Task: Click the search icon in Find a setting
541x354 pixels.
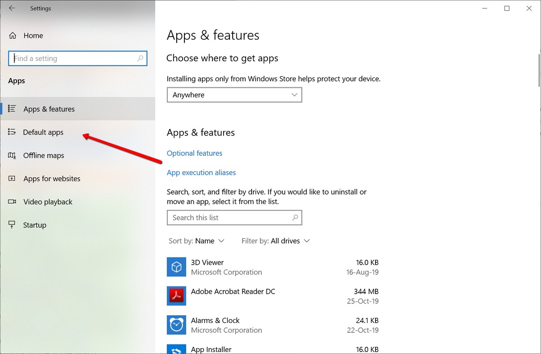Action: (x=140, y=59)
